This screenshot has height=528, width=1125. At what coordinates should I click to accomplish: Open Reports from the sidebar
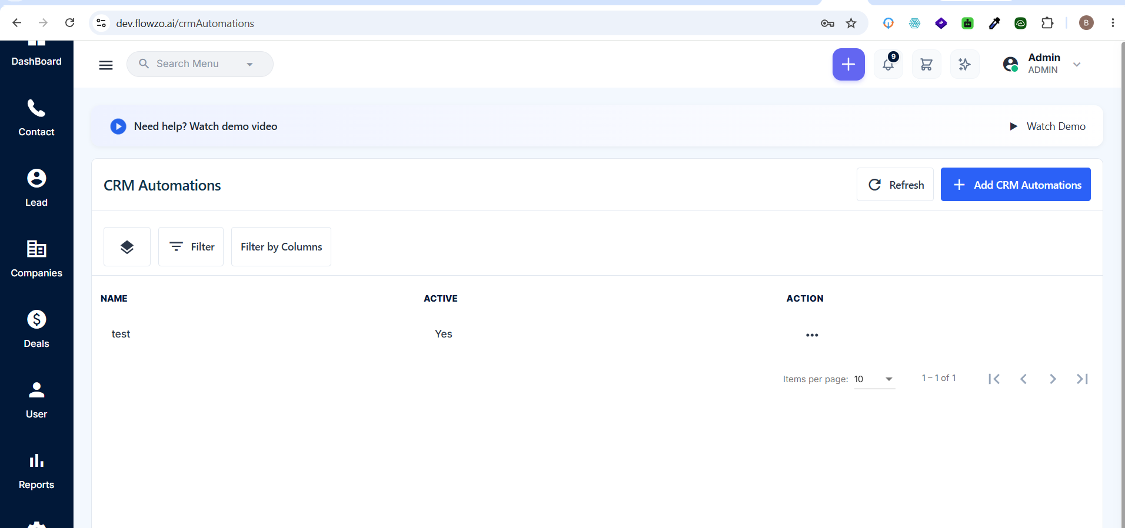point(36,471)
